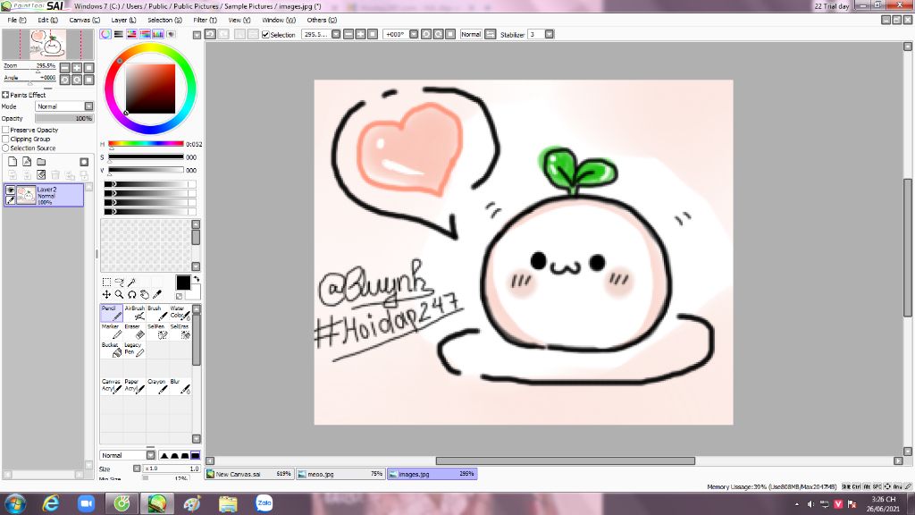Screen dimensions: 915x515
Task: Choose the zoom magnifier tool
Action: click(x=119, y=295)
